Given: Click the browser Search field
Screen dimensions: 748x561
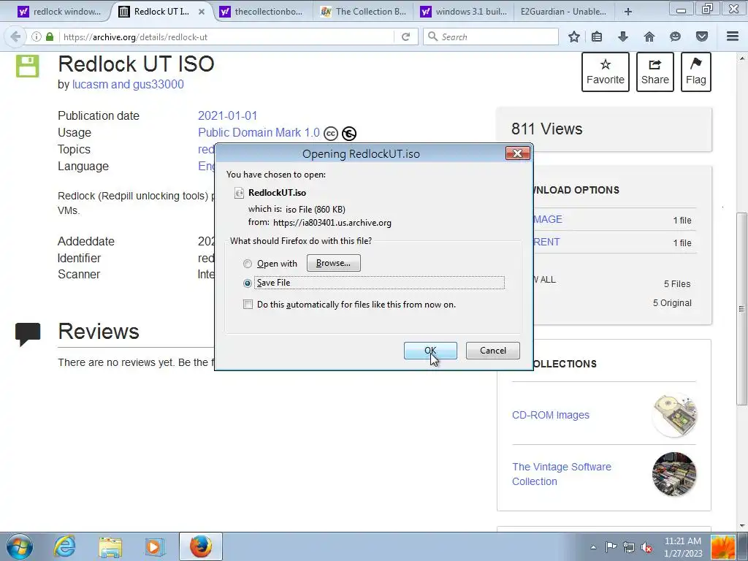Looking at the screenshot, I should pyautogui.click(x=491, y=37).
